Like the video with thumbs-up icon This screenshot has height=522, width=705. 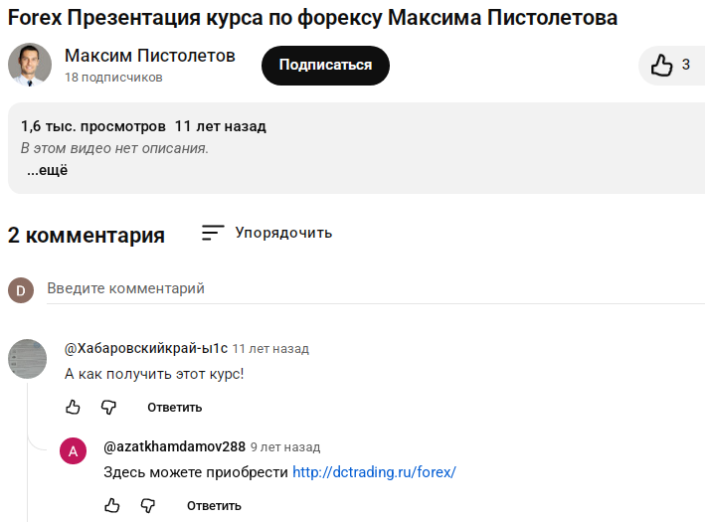pos(662,66)
